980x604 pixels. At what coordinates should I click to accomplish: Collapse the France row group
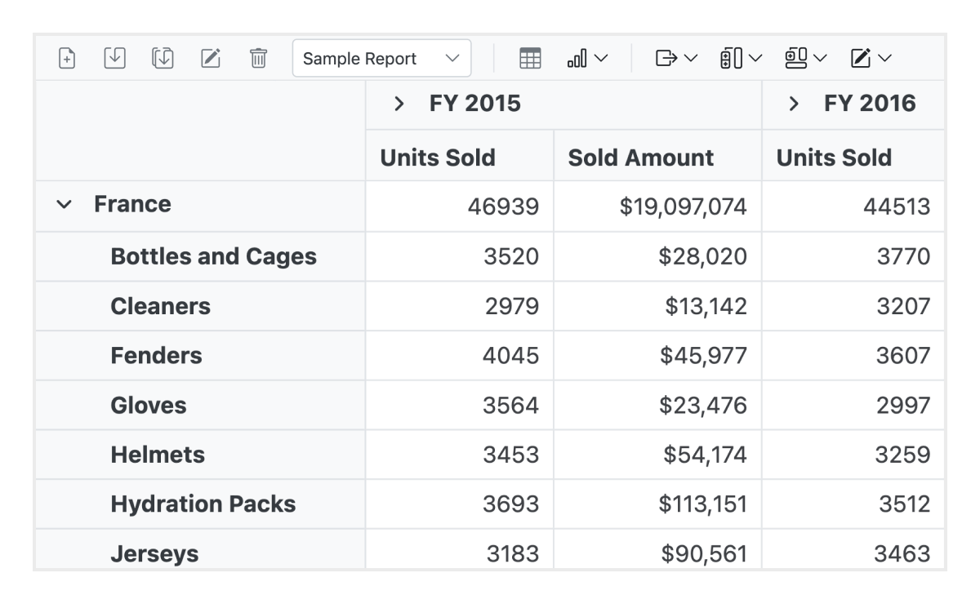tap(64, 205)
